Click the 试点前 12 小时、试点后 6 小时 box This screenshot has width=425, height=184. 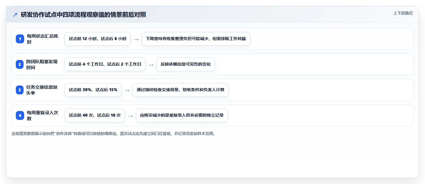coord(97,39)
